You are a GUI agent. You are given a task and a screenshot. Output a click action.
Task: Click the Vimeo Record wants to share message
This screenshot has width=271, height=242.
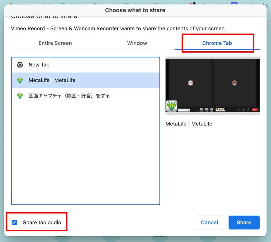click(119, 28)
